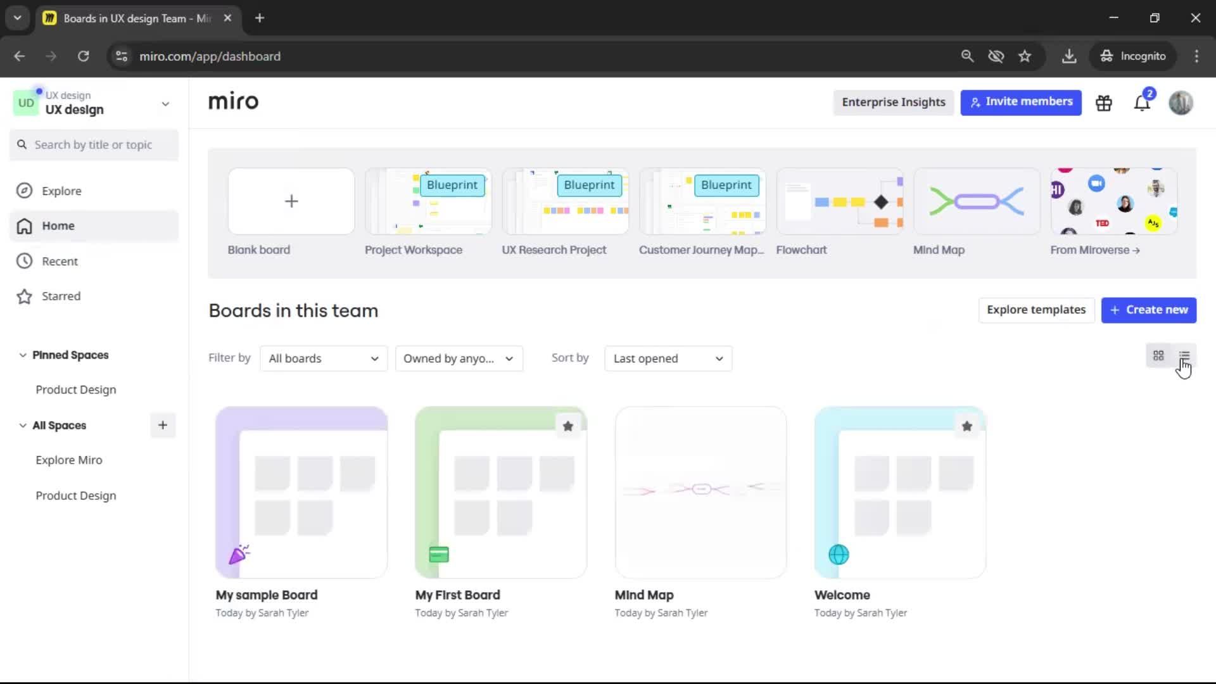Open Recent boards
The height and width of the screenshot is (684, 1216).
pyautogui.click(x=94, y=261)
